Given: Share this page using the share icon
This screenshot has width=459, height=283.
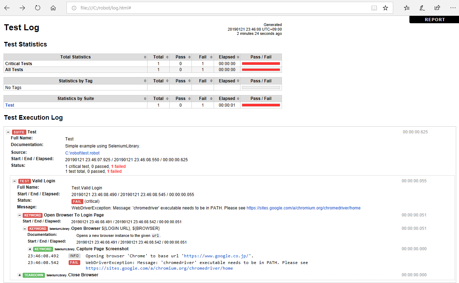Looking at the screenshot, I should tap(437, 8).
